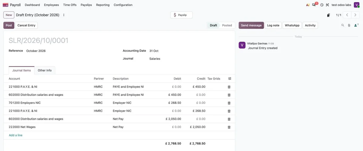Click the New button
This screenshot has width=363, height=151.
pos(9,15)
